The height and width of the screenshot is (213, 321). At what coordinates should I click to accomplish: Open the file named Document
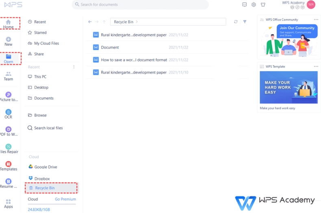(110, 47)
